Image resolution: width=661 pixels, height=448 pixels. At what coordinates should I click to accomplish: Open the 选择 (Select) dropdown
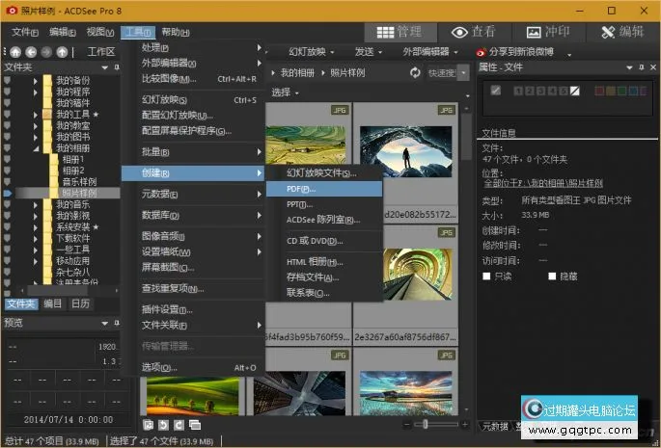285,92
